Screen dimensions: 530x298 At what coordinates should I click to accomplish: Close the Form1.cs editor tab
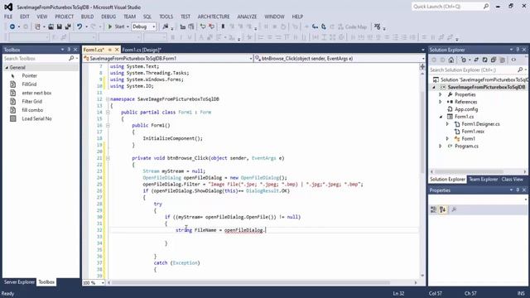point(117,50)
